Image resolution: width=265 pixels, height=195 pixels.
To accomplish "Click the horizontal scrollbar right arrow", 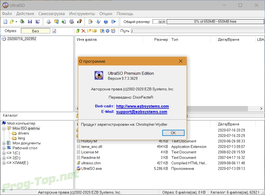I will click(x=261, y=109).
